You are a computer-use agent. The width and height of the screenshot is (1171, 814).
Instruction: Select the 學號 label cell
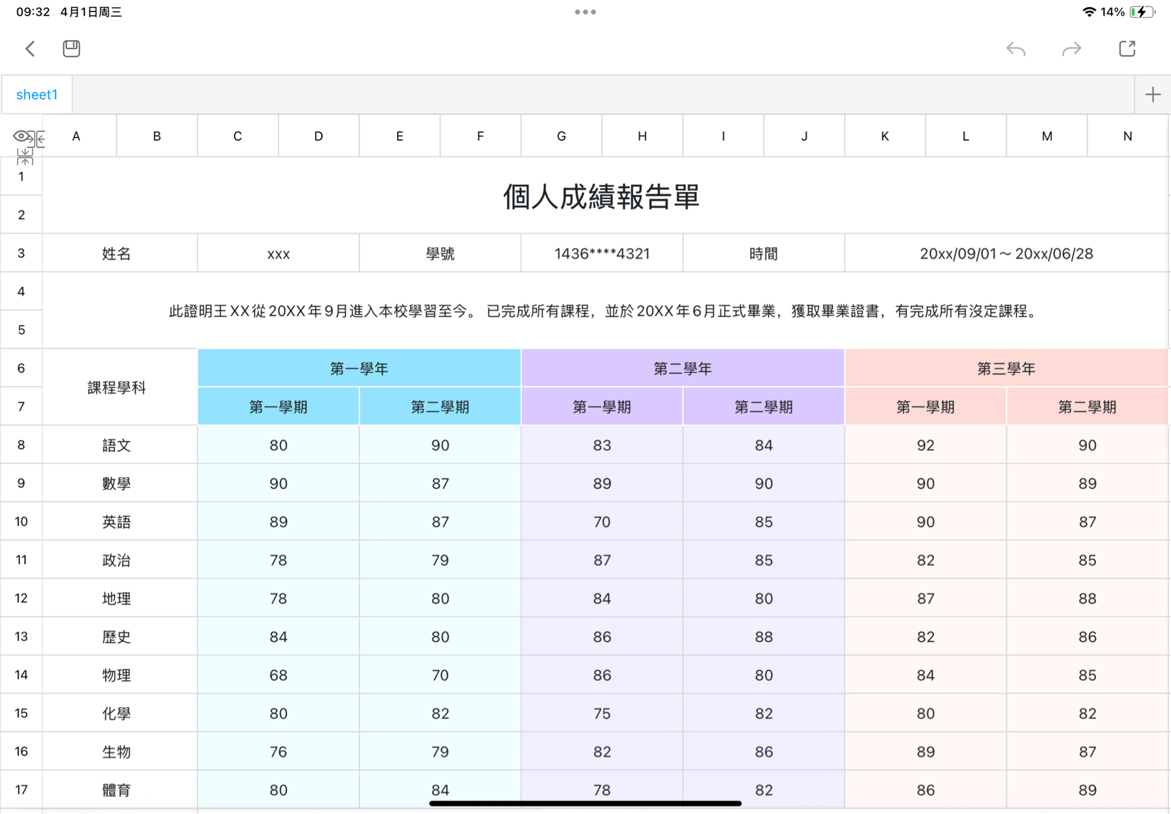[x=440, y=253]
